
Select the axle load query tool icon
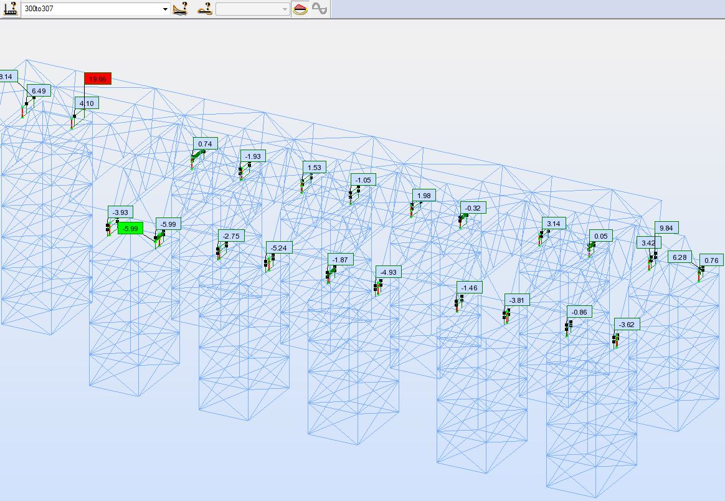point(10,9)
